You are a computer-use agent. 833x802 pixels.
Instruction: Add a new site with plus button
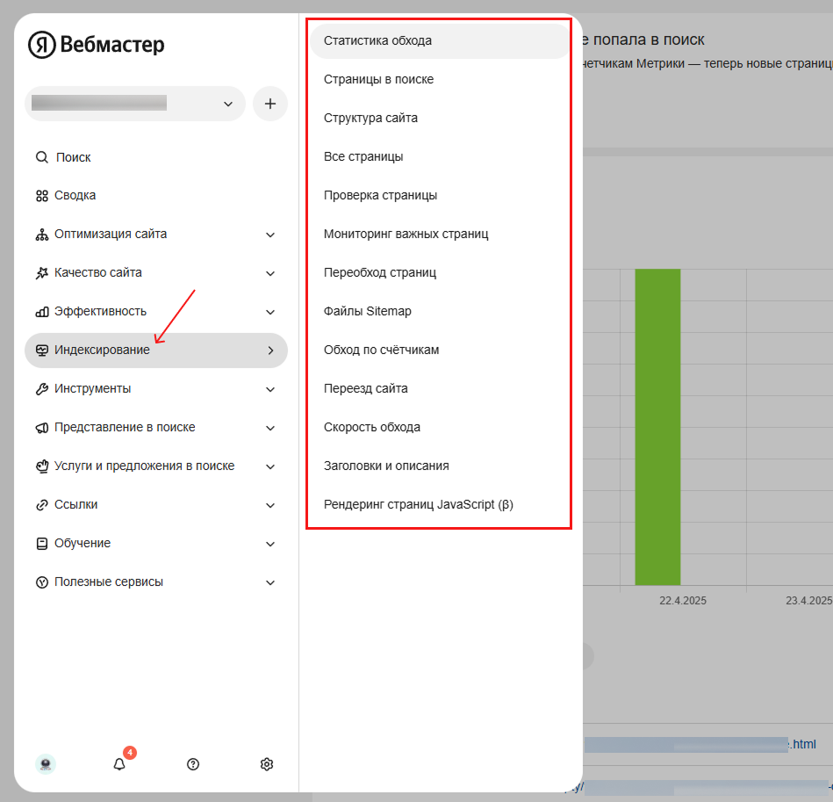click(x=269, y=104)
